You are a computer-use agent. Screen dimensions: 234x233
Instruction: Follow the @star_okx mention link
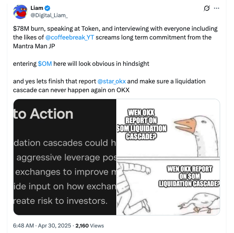point(112,81)
